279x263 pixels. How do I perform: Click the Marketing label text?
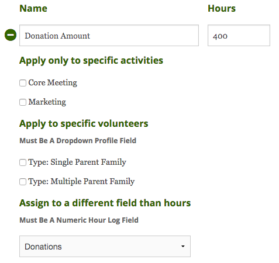click(47, 102)
